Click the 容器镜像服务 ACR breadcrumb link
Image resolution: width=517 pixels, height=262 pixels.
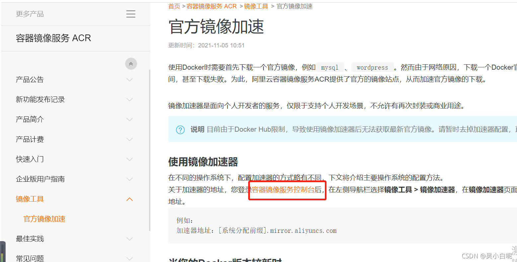click(x=212, y=6)
